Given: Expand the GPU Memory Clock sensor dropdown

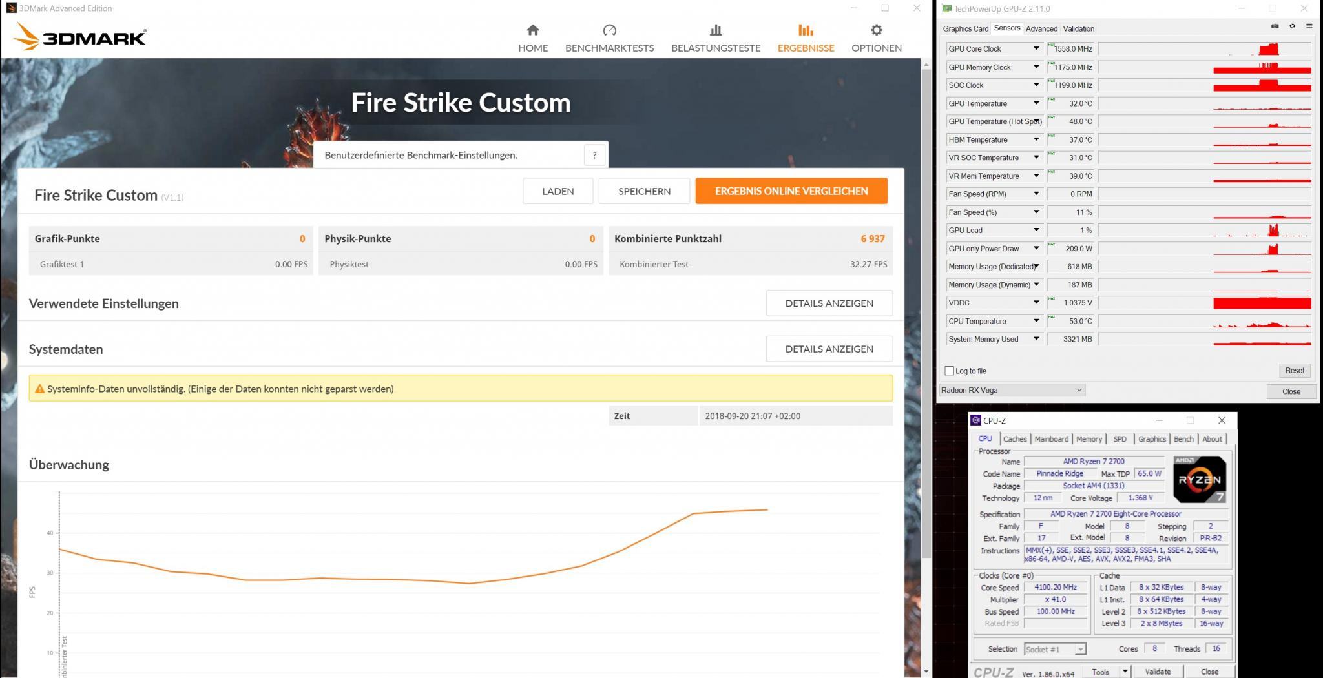Looking at the screenshot, I should pos(1036,67).
